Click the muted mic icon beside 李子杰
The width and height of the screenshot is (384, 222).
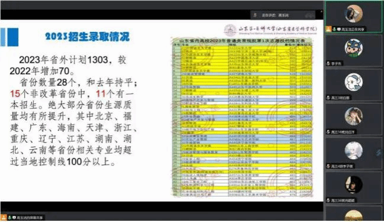pyautogui.click(x=328, y=63)
